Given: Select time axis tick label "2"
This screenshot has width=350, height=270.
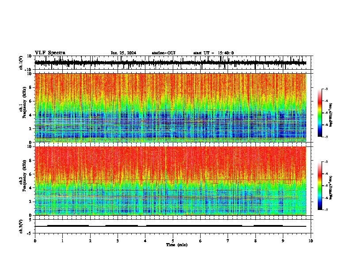Looking at the screenshot, I should click(x=90, y=241).
